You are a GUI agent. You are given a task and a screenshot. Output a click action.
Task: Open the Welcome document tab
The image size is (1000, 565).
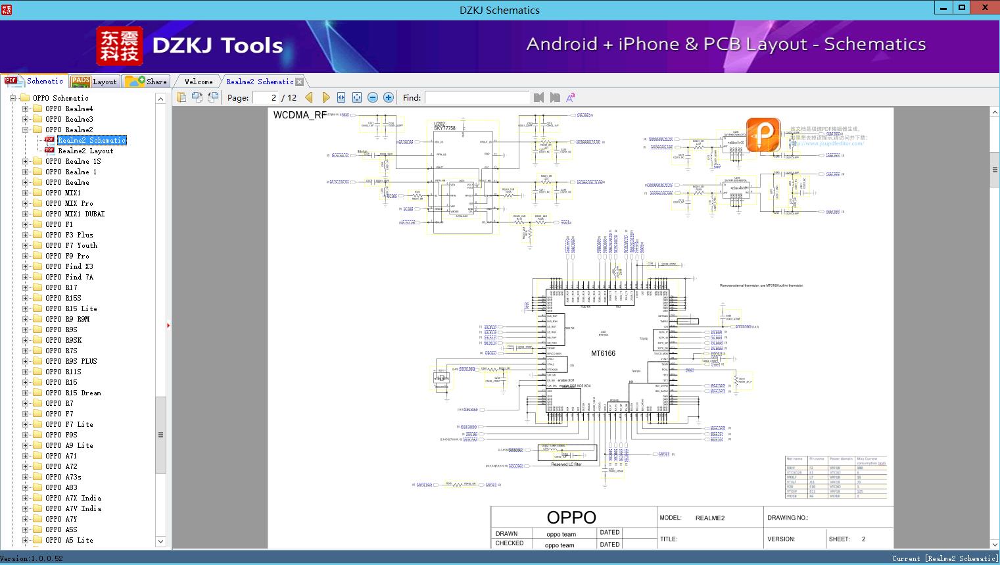pyautogui.click(x=199, y=82)
